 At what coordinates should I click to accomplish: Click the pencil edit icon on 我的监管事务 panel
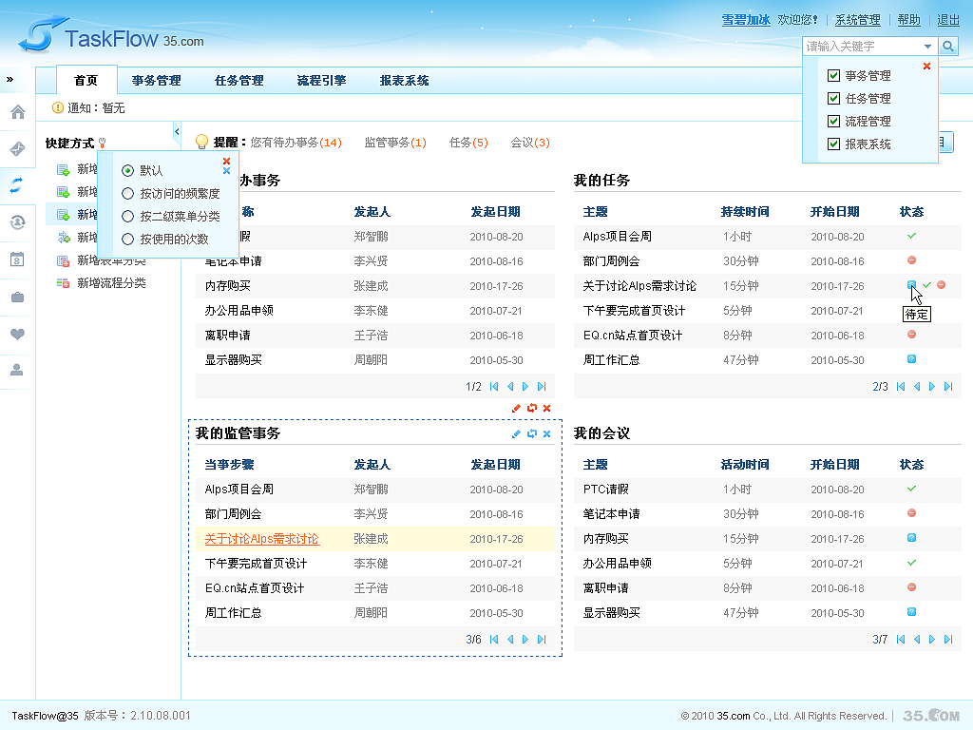(514, 433)
